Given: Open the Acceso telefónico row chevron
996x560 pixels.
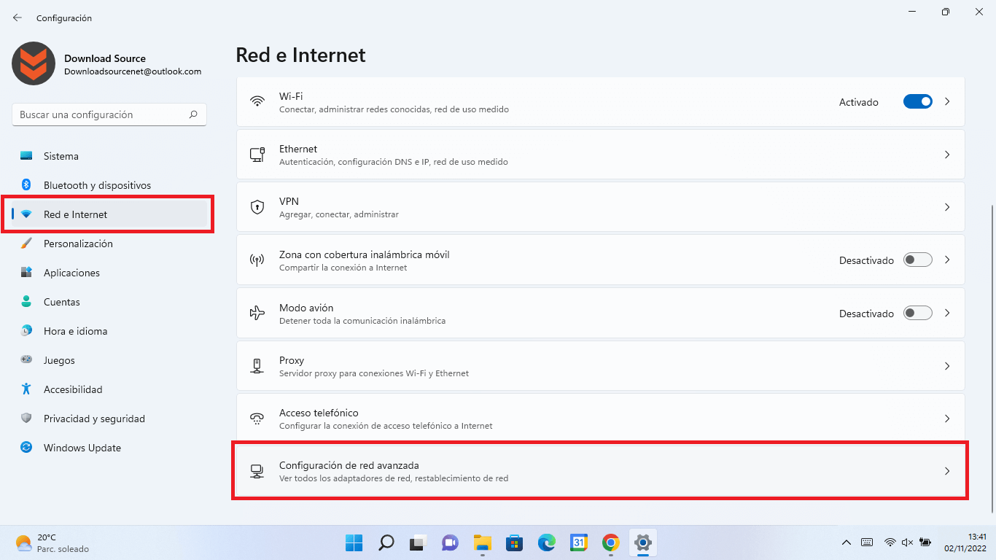Looking at the screenshot, I should click(947, 419).
